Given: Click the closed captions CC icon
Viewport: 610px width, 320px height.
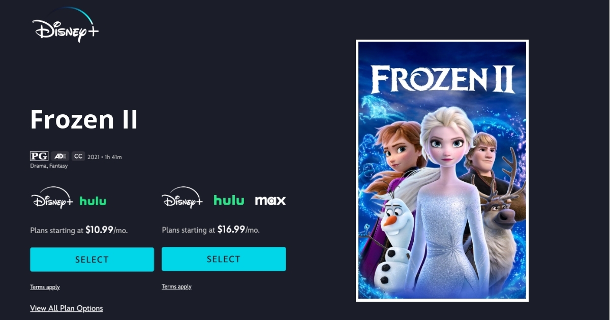Looking at the screenshot, I should click(x=78, y=156).
